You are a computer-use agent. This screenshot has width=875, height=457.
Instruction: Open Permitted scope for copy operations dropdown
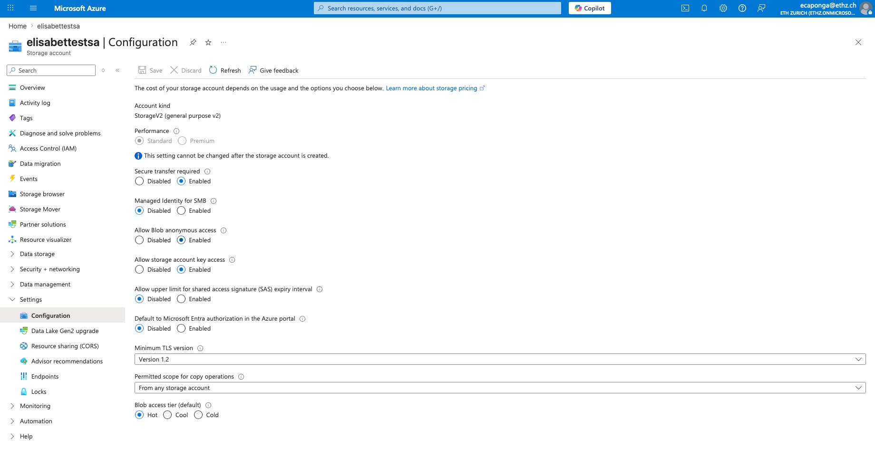point(500,388)
